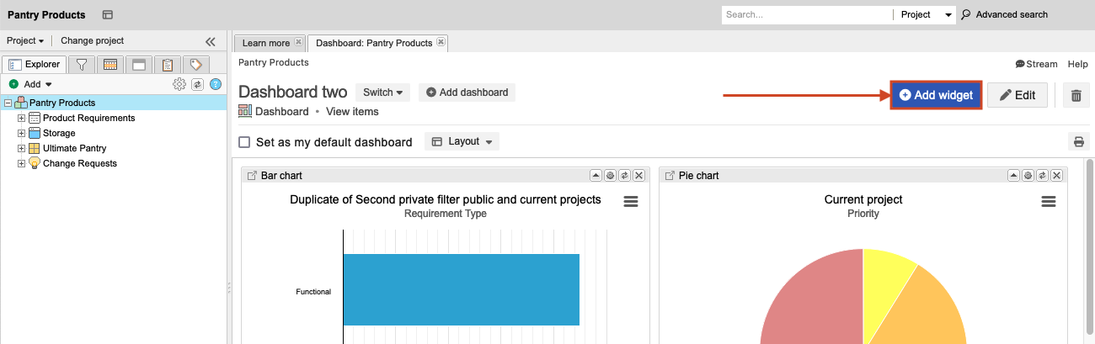Click the explorer tree settings gear icon
The width and height of the screenshot is (1095, 344).
coord(179,84)
